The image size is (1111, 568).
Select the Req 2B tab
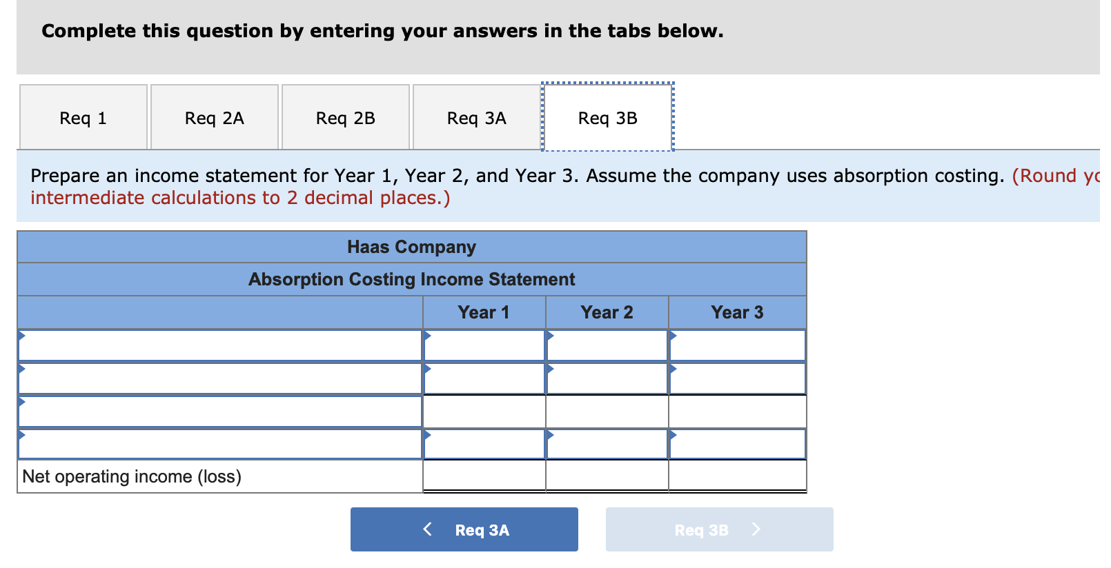tap(345, 117)
